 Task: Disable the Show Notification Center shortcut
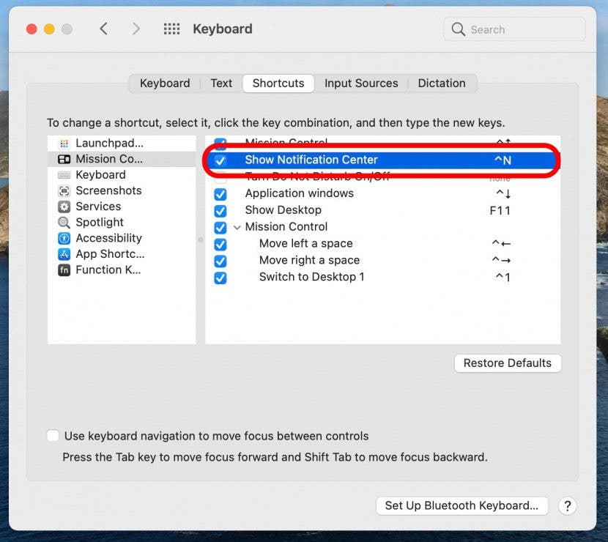[x=220, y=160]
